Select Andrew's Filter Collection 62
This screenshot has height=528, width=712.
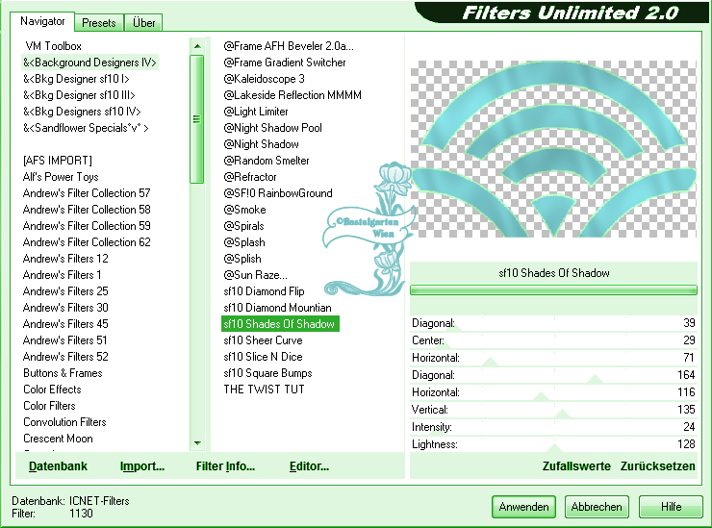pos(87,242)
